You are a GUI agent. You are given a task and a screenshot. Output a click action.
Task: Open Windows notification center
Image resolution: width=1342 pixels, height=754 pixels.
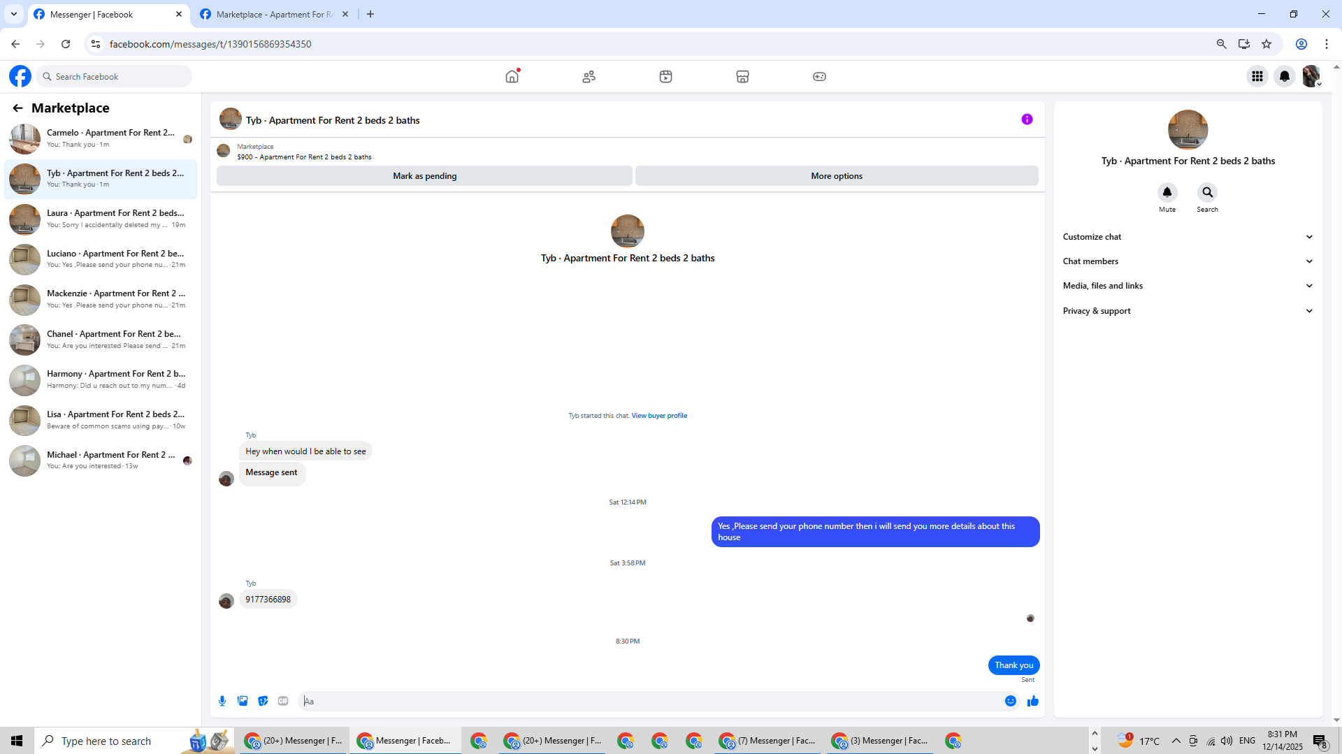coord(1320,741)
